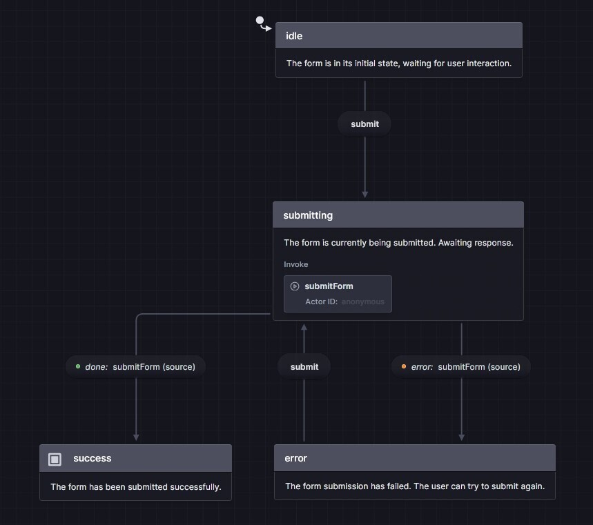The width and height of the screenshot is (593, 525).
Task: Click the success state title bar
Action: click(135, 457)
